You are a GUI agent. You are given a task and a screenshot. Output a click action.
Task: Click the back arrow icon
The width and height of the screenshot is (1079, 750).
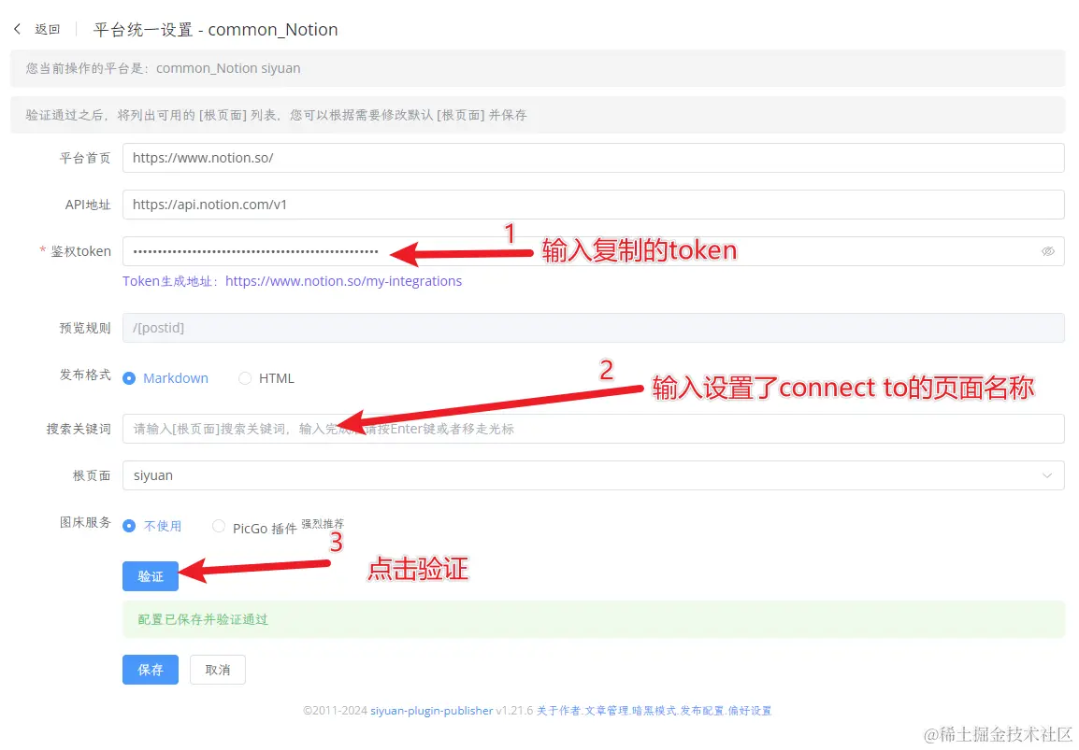click(17, 29)
